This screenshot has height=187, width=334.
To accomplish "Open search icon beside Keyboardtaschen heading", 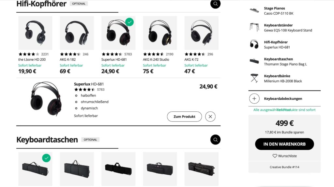I will (x=215, y=140).
